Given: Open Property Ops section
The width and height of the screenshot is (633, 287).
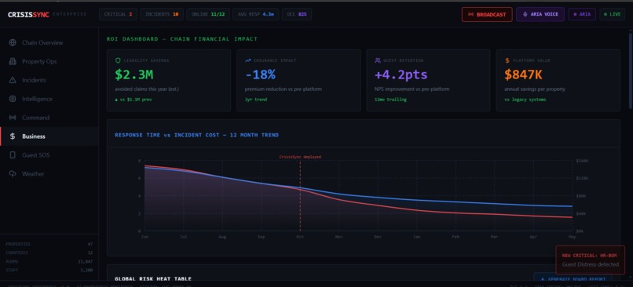Looking at the screenshot, I should pyautogui.click(x=49, y=61).
